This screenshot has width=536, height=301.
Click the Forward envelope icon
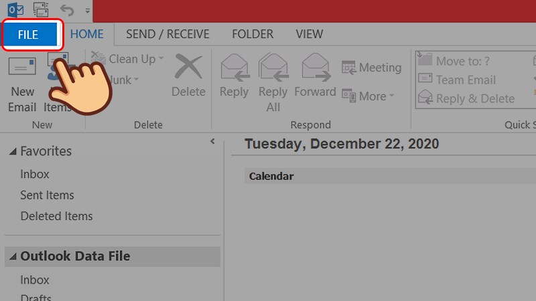315,68
